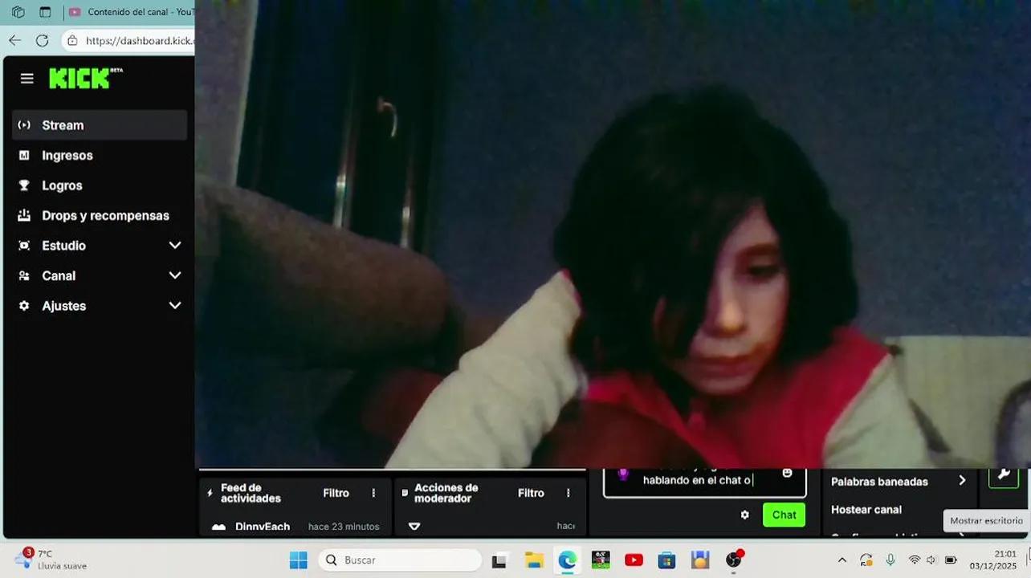Open Drops y recompensas

tap(105, 215)
